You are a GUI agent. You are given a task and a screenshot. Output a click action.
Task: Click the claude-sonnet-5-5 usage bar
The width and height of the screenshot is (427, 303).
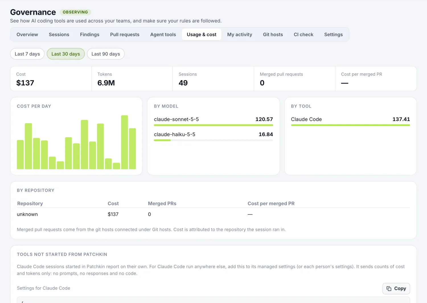click(x=213, y=125)
